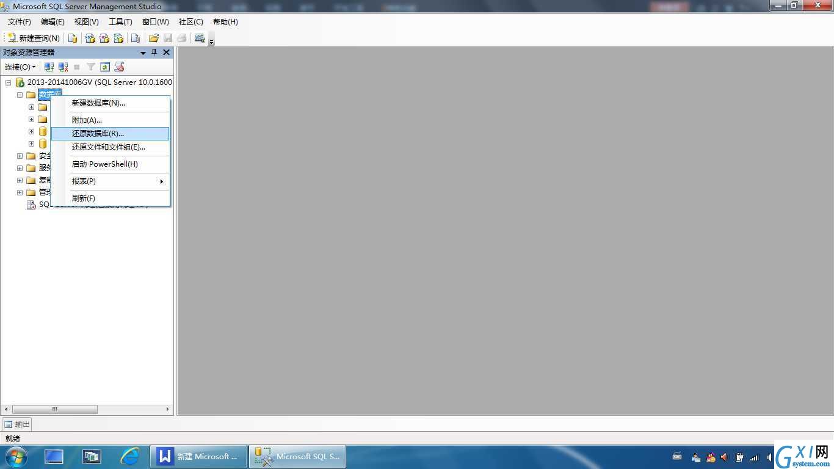Click the XMLA query toolbar icon

118,38
